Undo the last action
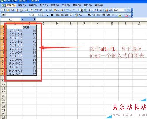The width and height of the screenshot is (147, 119). coord(67,10)
